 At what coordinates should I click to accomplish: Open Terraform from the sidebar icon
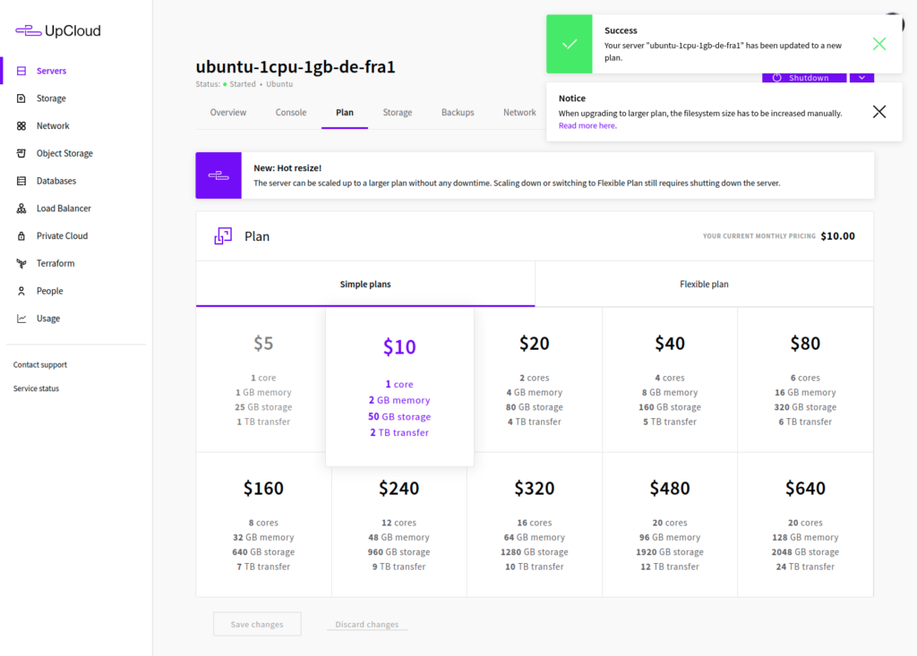click(21, 264)
